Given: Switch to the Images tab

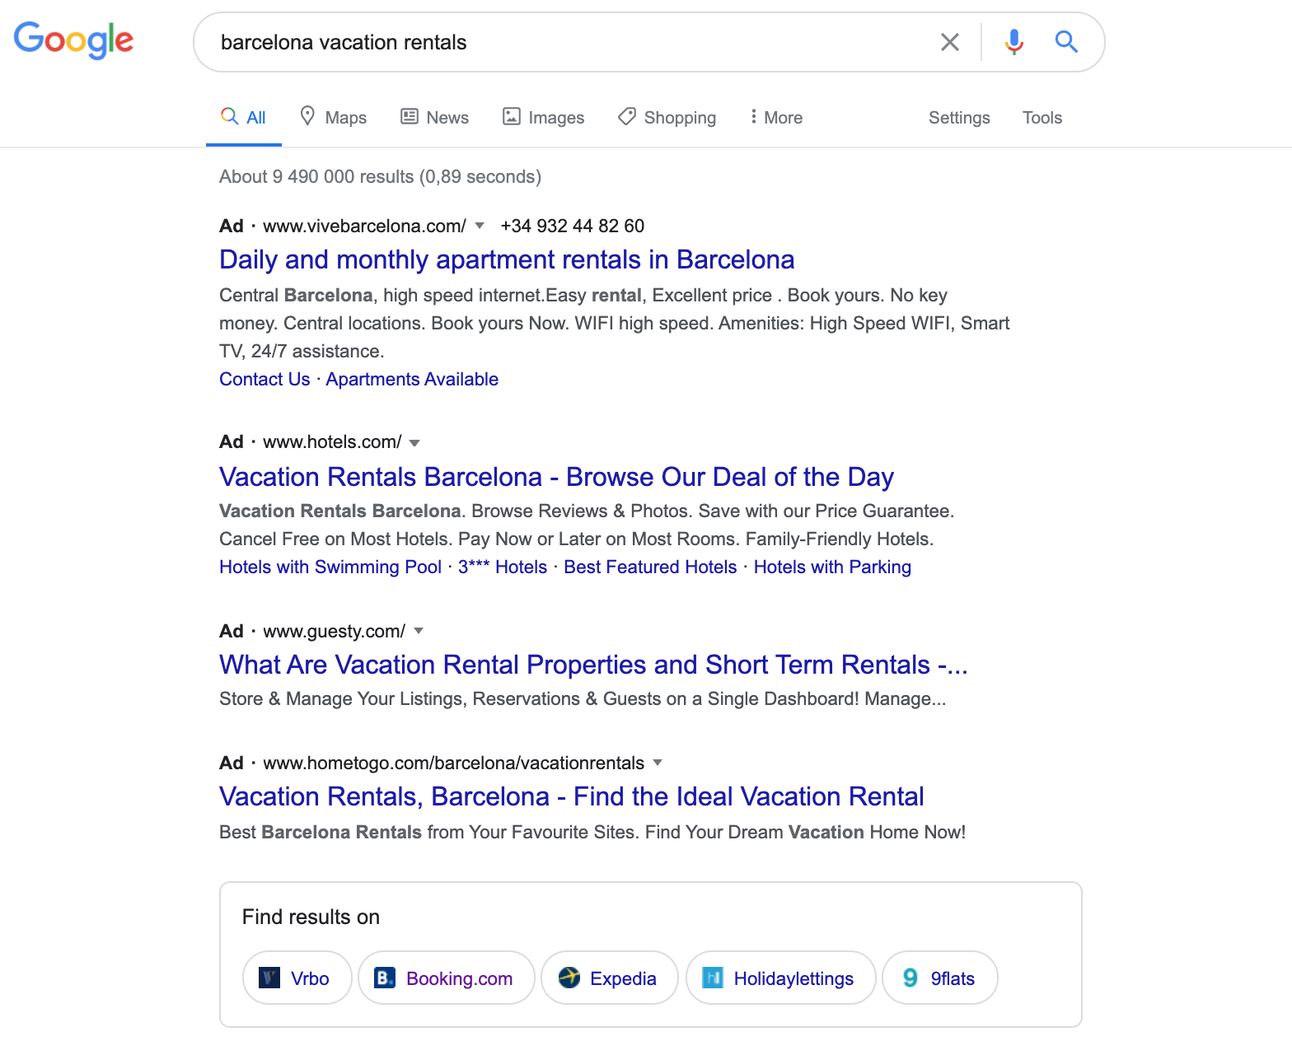Looking at the screenshot, I should click(544, 118).
